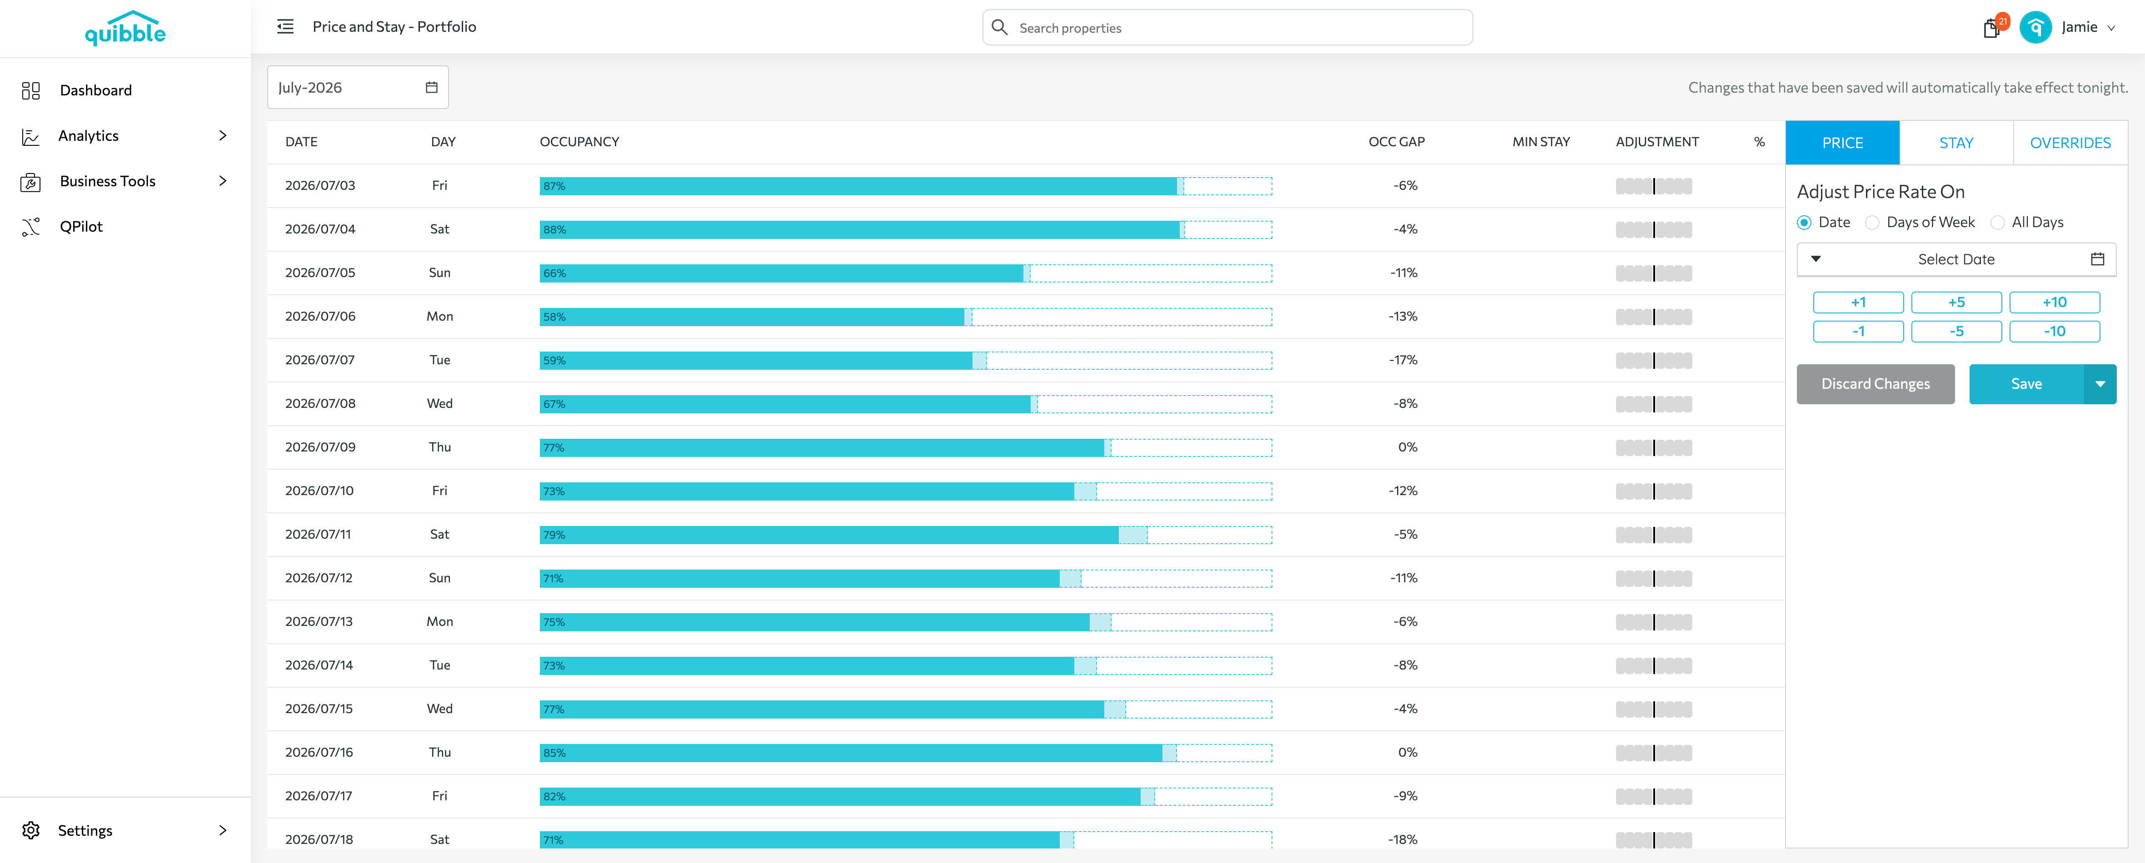Viewport: 2145px width, 863px height.
Task: Click the adjustment slider for 2026/07/03
Action: [x=1654, y=186]
